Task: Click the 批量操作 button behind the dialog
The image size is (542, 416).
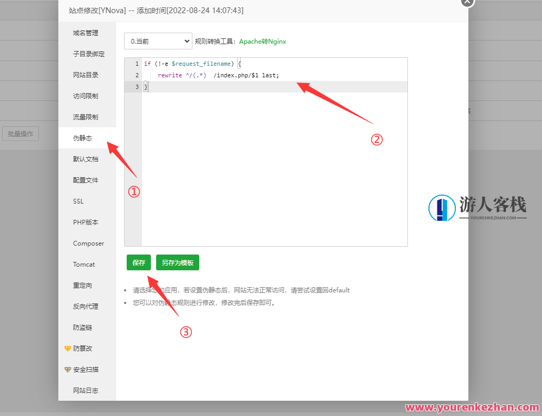Action: click(20, 133)
